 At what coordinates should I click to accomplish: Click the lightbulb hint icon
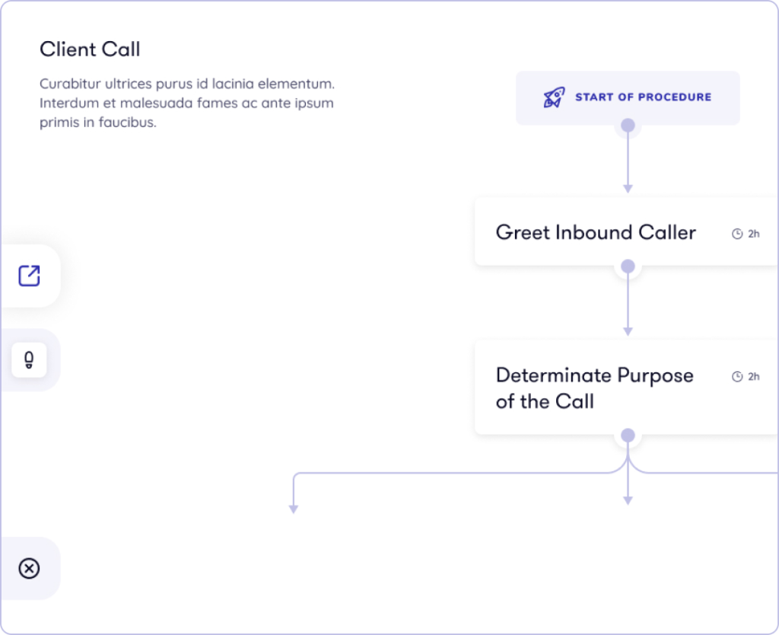click(x=29, y=359)
